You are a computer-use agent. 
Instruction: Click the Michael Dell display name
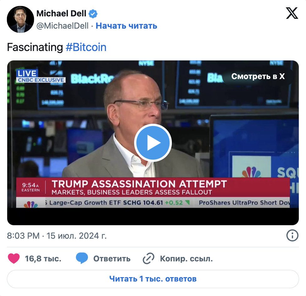point(61,14)
